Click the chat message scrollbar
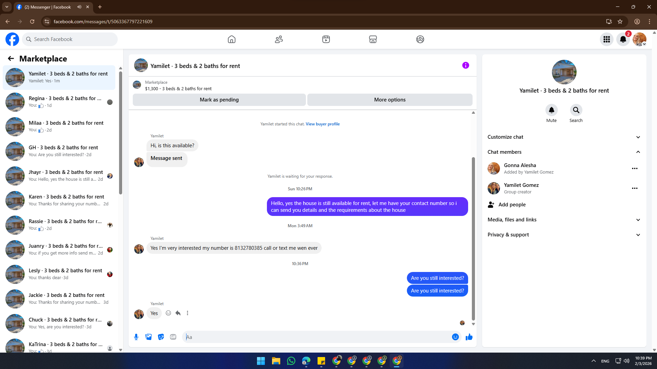 click(x=473, y=239)
